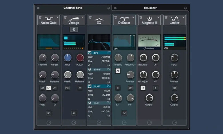Click Limiter AR auto release button
Viewport: 223px width, 134px height.
(x=174, y=88)
